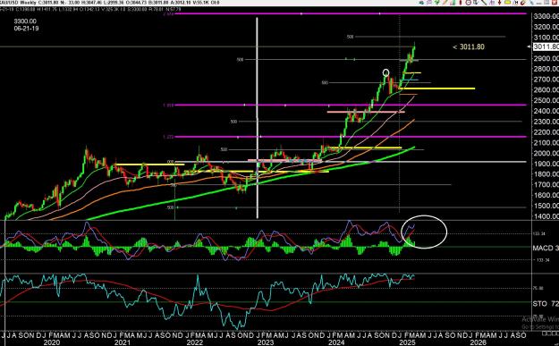Click the 2026 year label on time axis
The image size is (559, 346).
(x=478, y=342)
